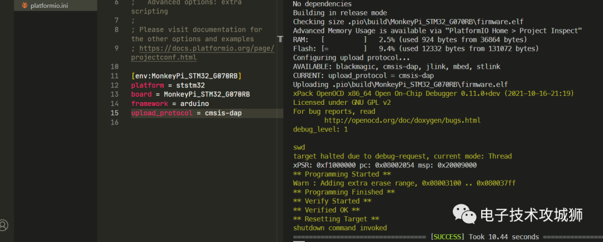This screenshot has width=603, height=242.
Task: Click the PlatformIO icon beside platformio.ini
Action: click(x=25, y=6)
